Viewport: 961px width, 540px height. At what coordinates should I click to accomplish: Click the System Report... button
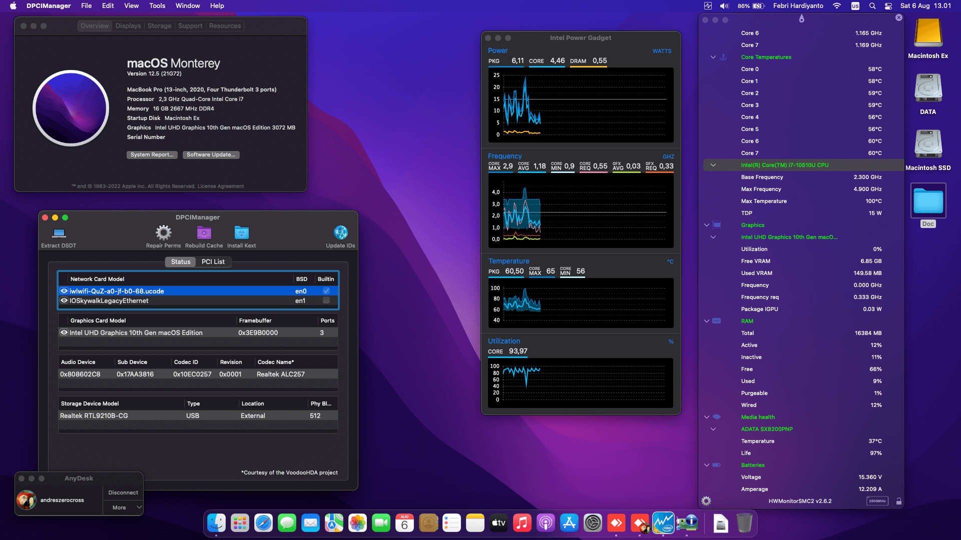coord(152,155)
